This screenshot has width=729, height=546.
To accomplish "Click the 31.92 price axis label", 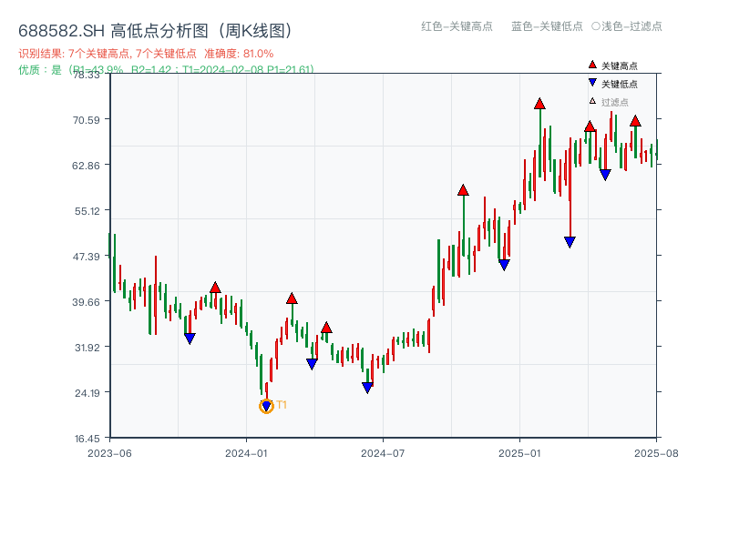I will 87,348.
